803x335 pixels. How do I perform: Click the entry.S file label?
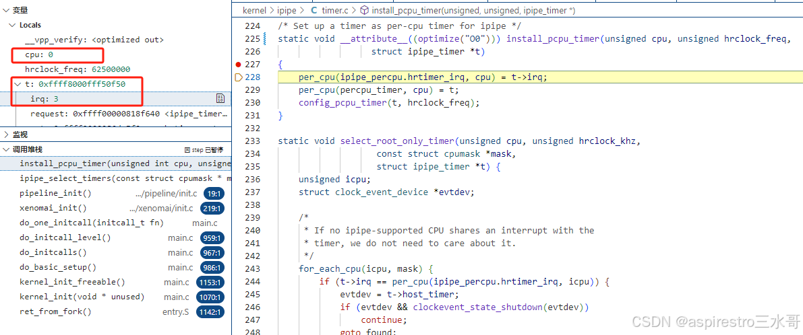click(176, 312)
